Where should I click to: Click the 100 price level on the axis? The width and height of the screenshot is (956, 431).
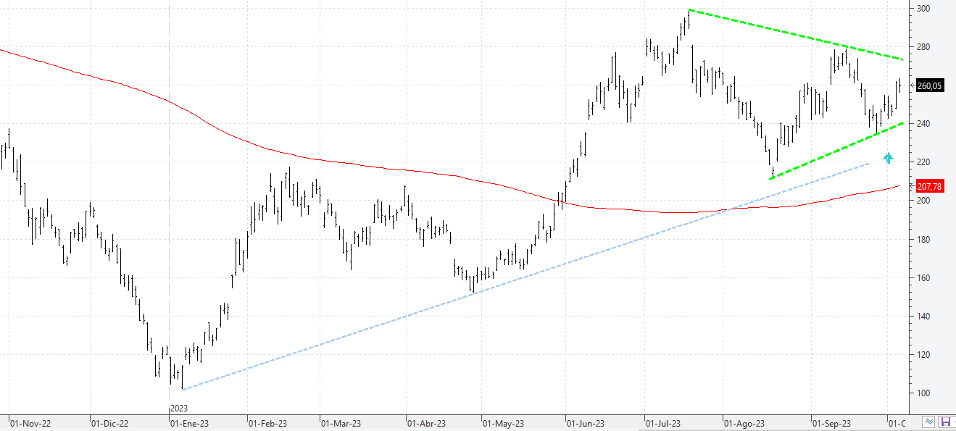[924, 393]
